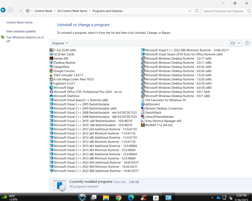Click Programs and Features breadcrumb
252x201 pixels.
coord(107,11)
